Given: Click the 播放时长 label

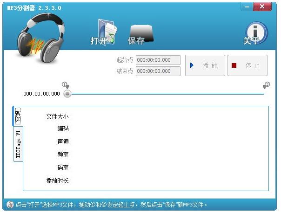Looking at the screenshot, I should pos(59,180).
